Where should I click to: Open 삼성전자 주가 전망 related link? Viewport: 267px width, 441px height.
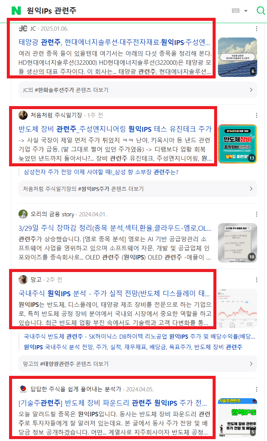[x=101, y=172]
